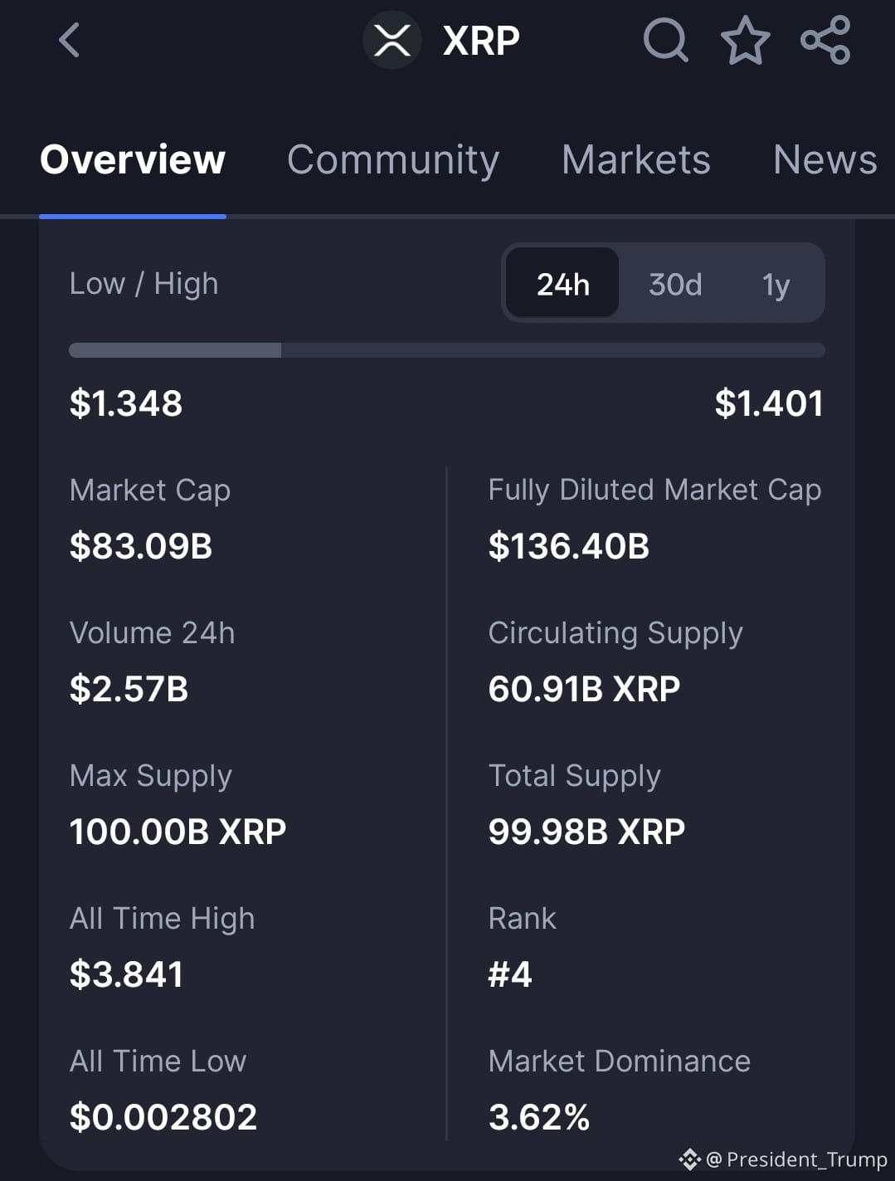Image resolution: width=895 pixels, height=1181 pixels.
Task: Tap the Rank #4 value
Action: pos(510,974)
